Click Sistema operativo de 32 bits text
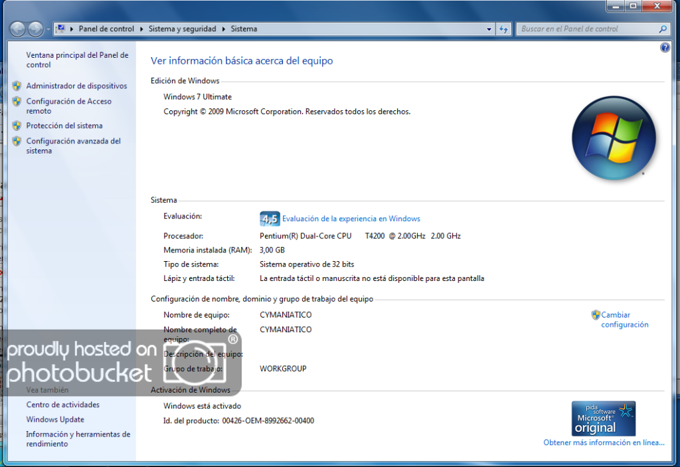This screenshot has width=680, height=467. point(307,264)
